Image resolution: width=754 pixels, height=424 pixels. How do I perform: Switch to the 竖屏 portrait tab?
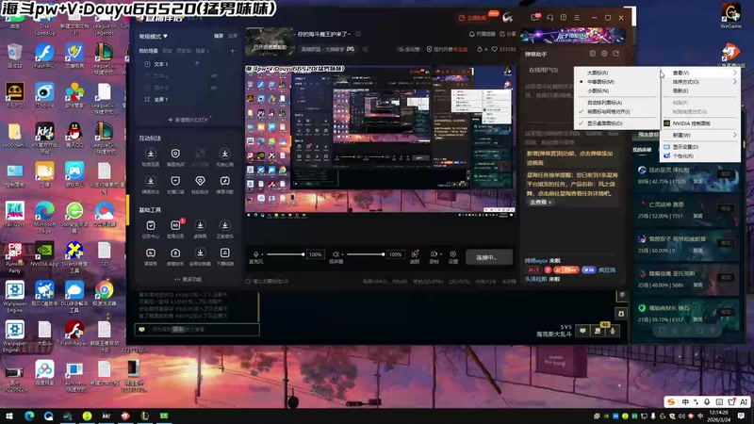[232, 36]
